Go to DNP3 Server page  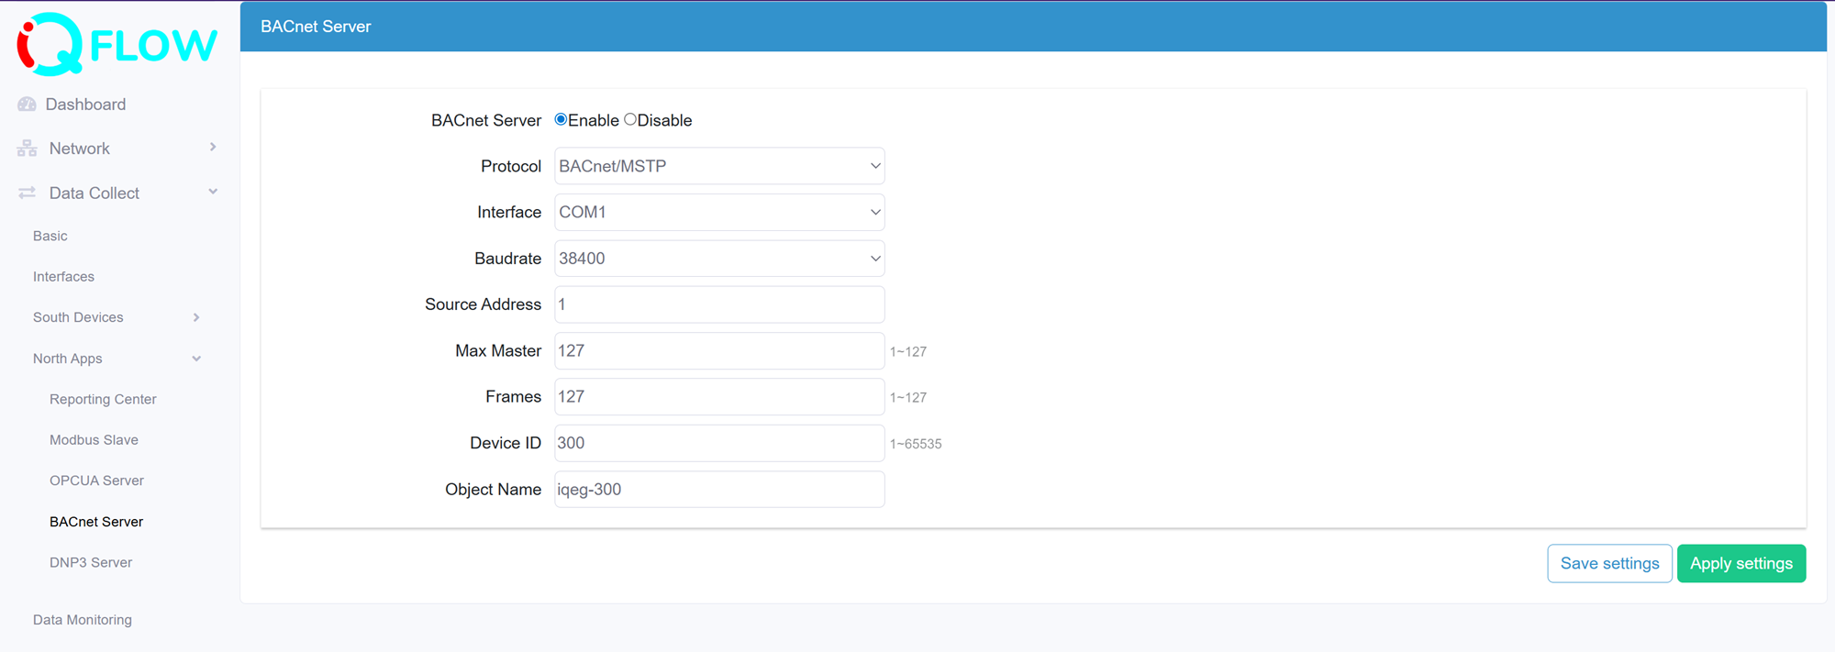pyautogui.click(x=91, y=562)
